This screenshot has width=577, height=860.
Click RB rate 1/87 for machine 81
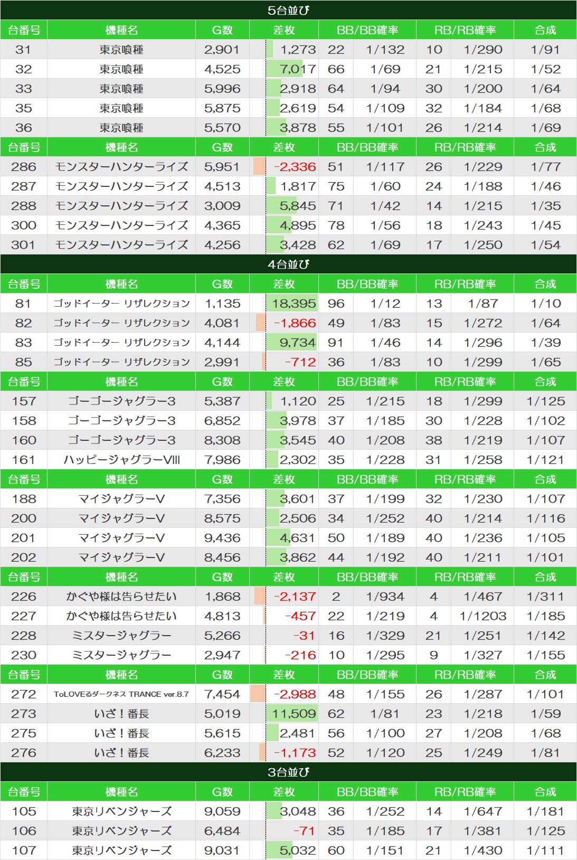click(x=483, y=304)
